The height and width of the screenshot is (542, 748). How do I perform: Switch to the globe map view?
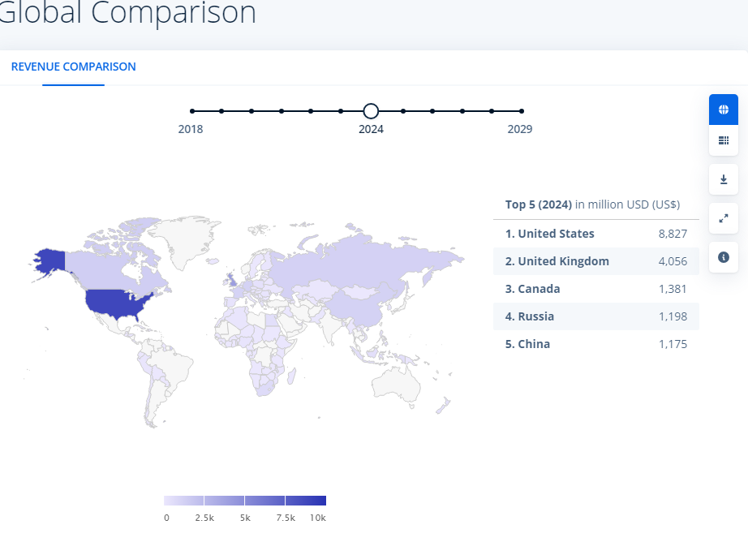point(723,110)
